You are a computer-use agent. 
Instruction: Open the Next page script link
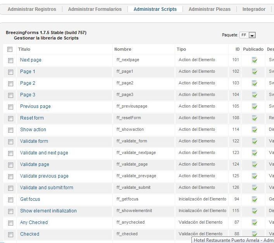pos(31,60)
